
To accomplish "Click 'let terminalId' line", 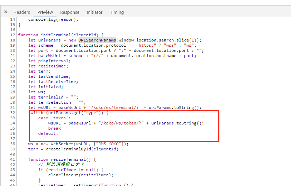I will point(53,97).
